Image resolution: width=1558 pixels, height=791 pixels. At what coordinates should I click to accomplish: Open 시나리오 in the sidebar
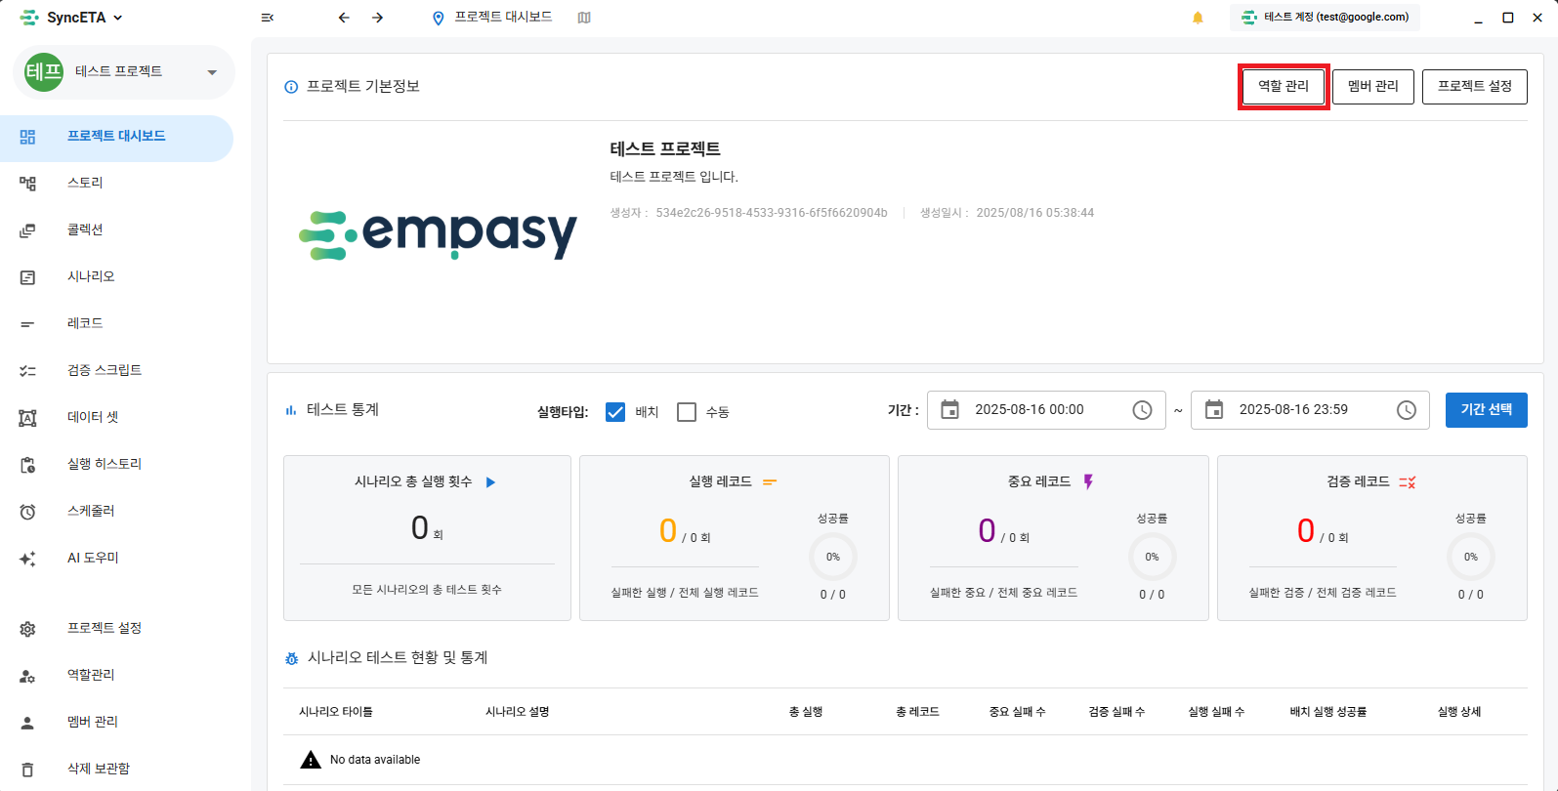91,276
